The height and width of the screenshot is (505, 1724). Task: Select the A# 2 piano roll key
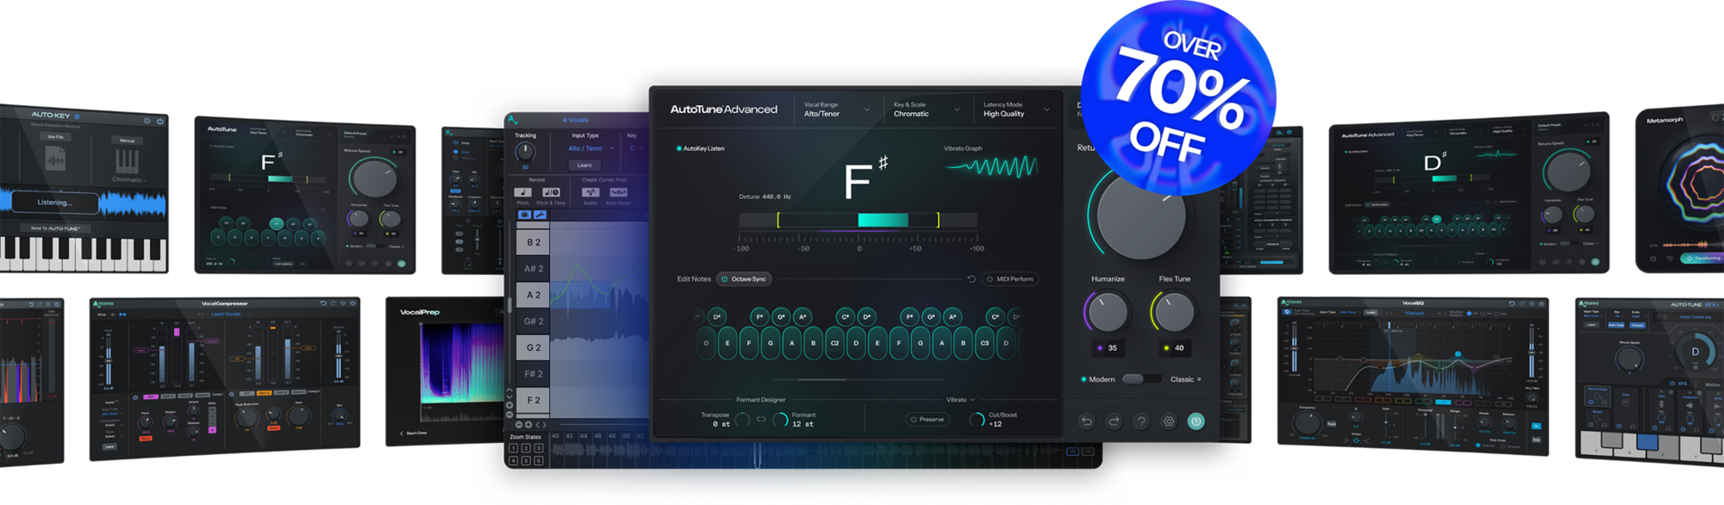coord(534,269)
